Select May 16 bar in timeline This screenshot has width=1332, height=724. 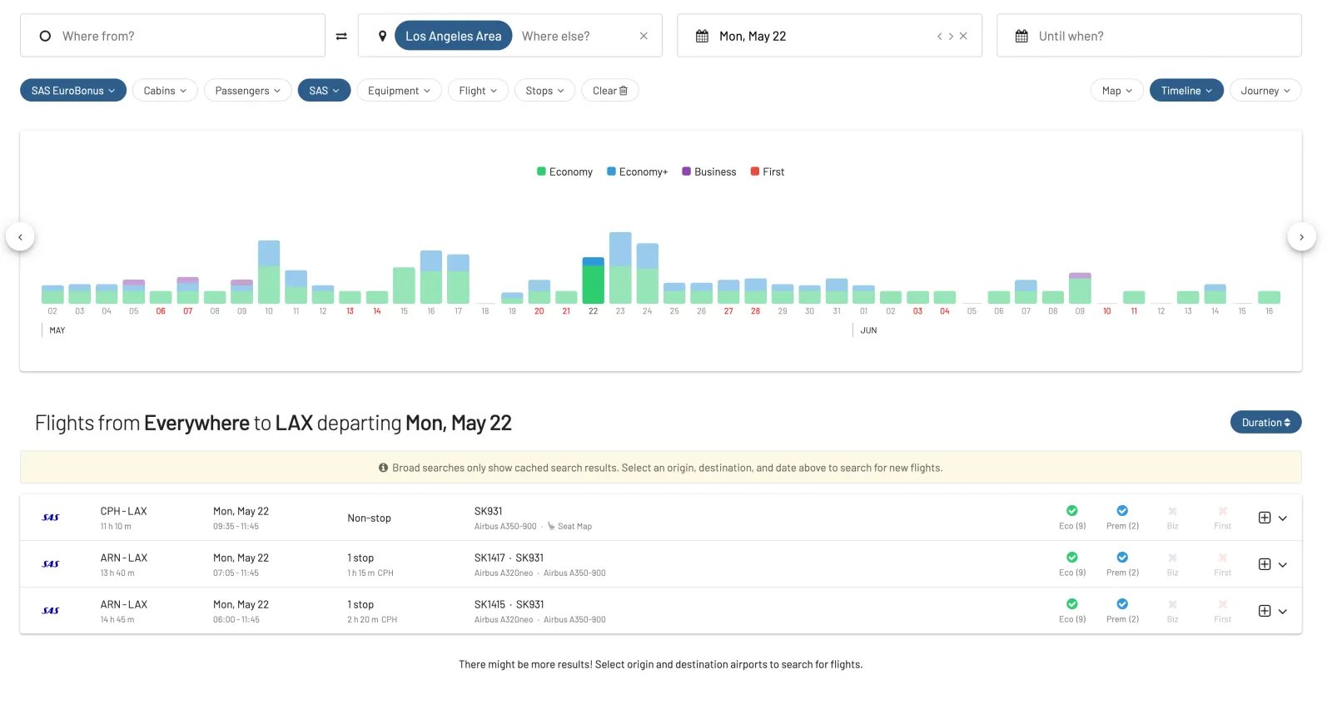pyautogui.click(x=431, y=277)
